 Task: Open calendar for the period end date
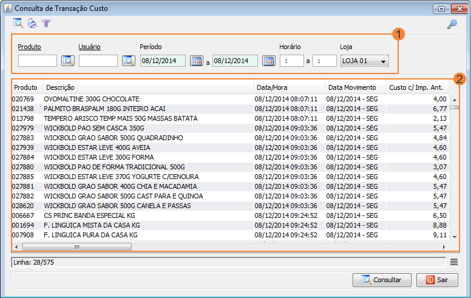tap(268, 61)
